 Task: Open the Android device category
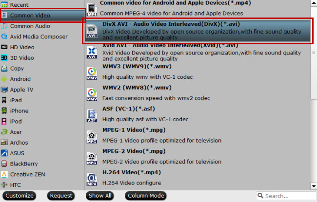pos(20,79)
